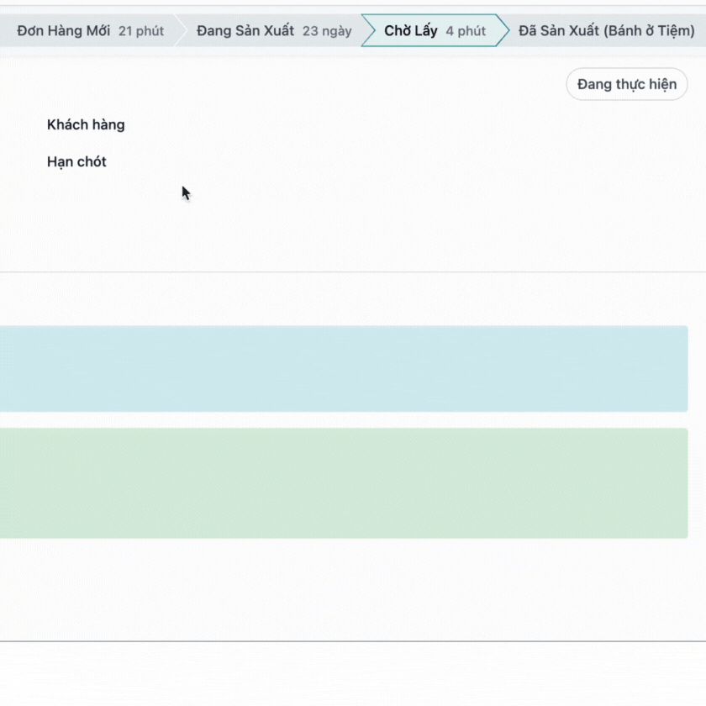Click the divider line above the blue banner
Viewport: 706px width, 706px height.
coord(353,272)
